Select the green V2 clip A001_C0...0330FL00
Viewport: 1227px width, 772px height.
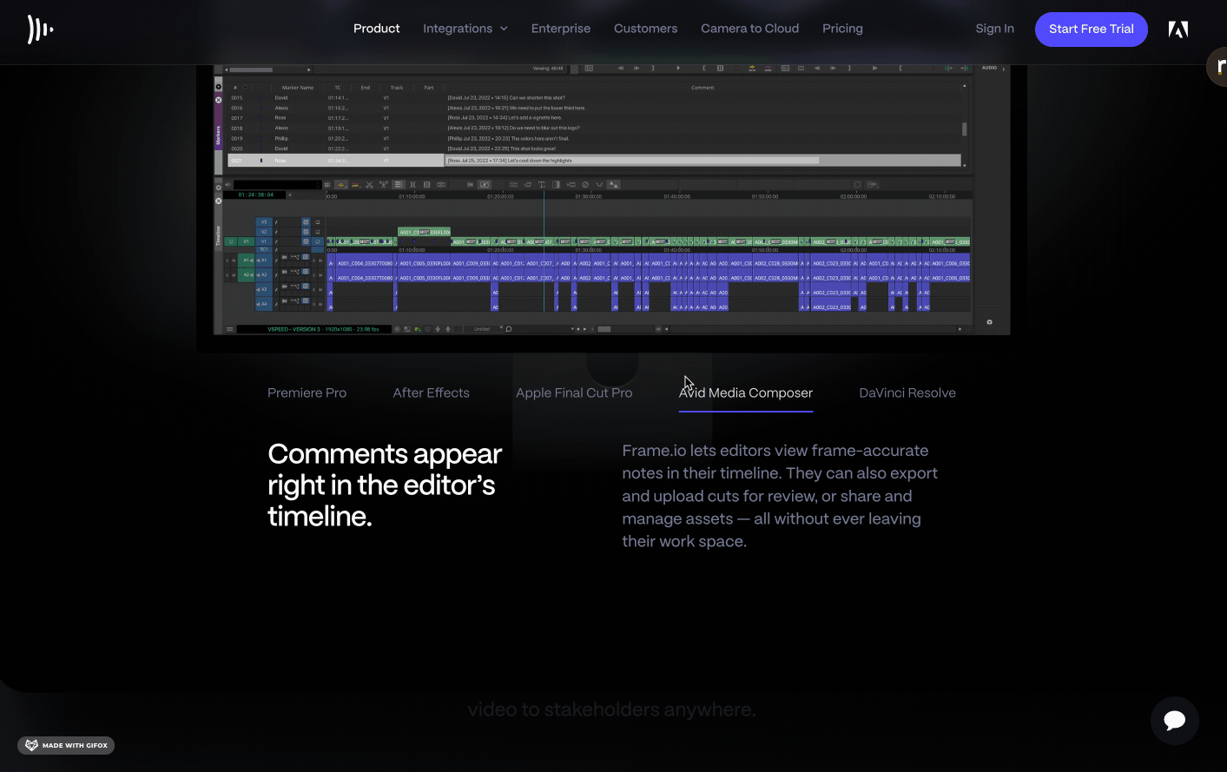click(424, 232)
